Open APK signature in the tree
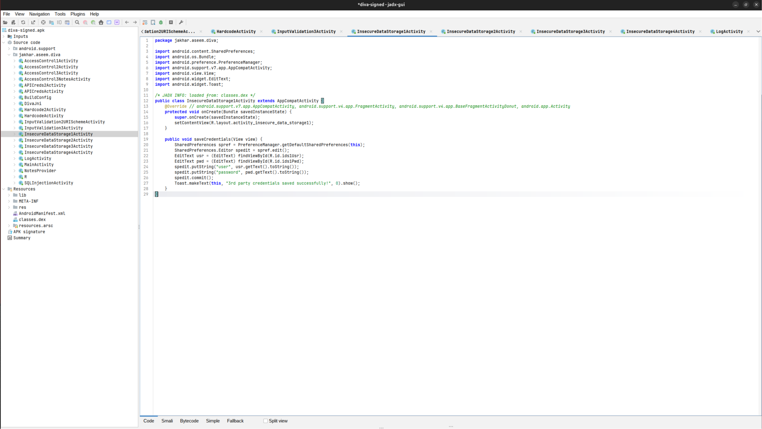 (29, 232)
